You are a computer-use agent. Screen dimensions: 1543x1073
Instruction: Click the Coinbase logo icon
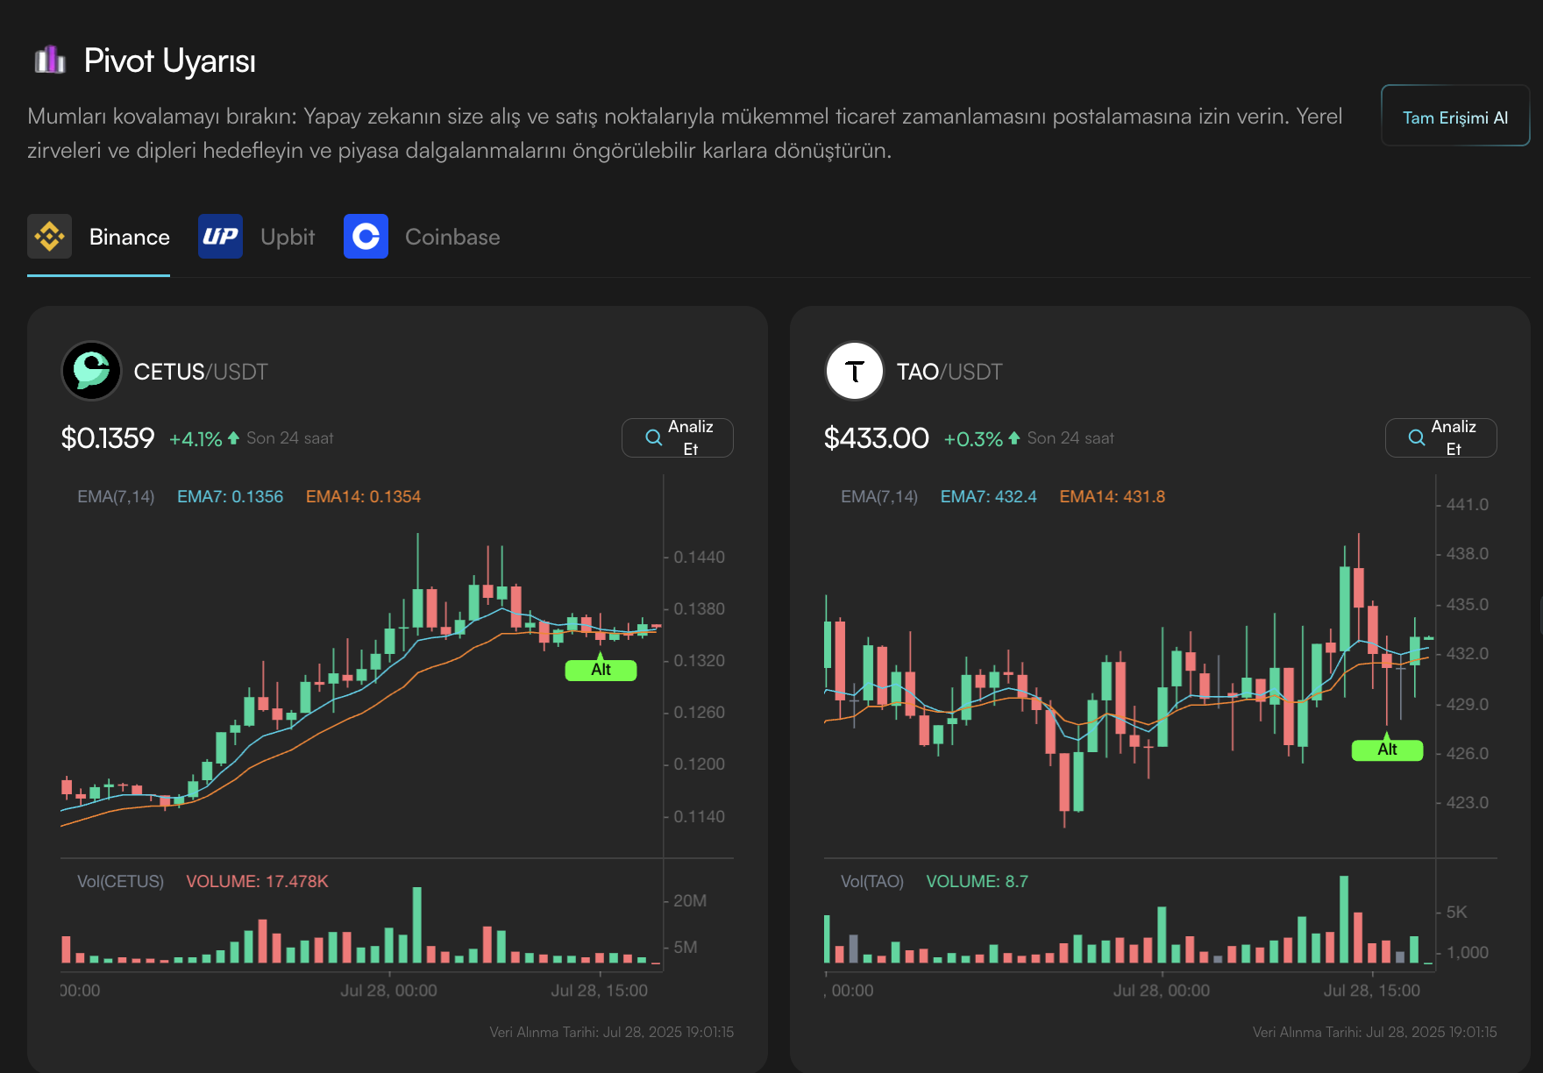pyautogui.click(x=366, y=237)
